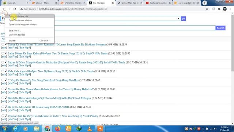Open the Chrome profile avatar
This screenshot has width=234, height=132.
[224, 9]
